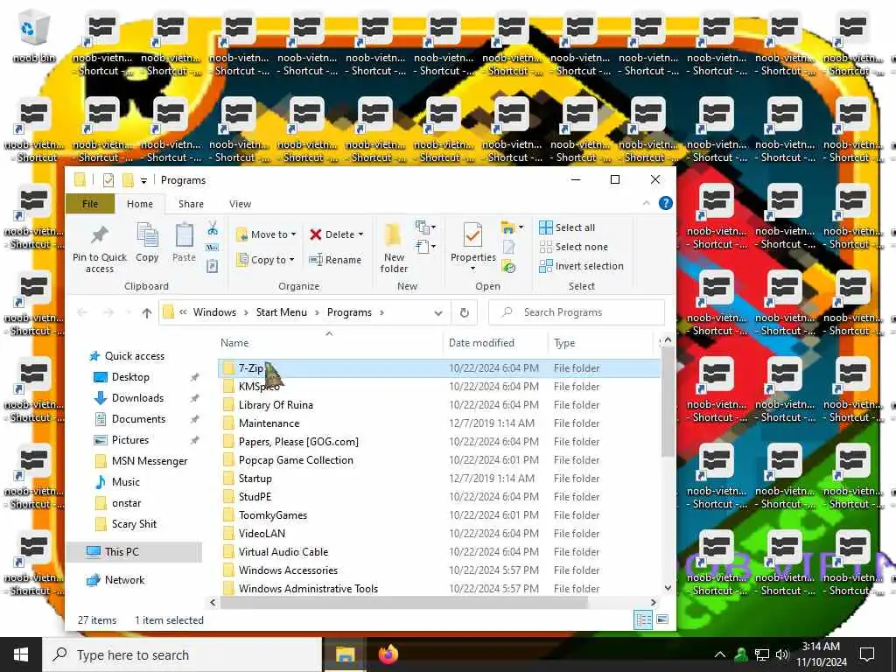This screenshot has height=672, width=896.
Task: Collapse the ribbon chevron
Action: coord(647,203)
